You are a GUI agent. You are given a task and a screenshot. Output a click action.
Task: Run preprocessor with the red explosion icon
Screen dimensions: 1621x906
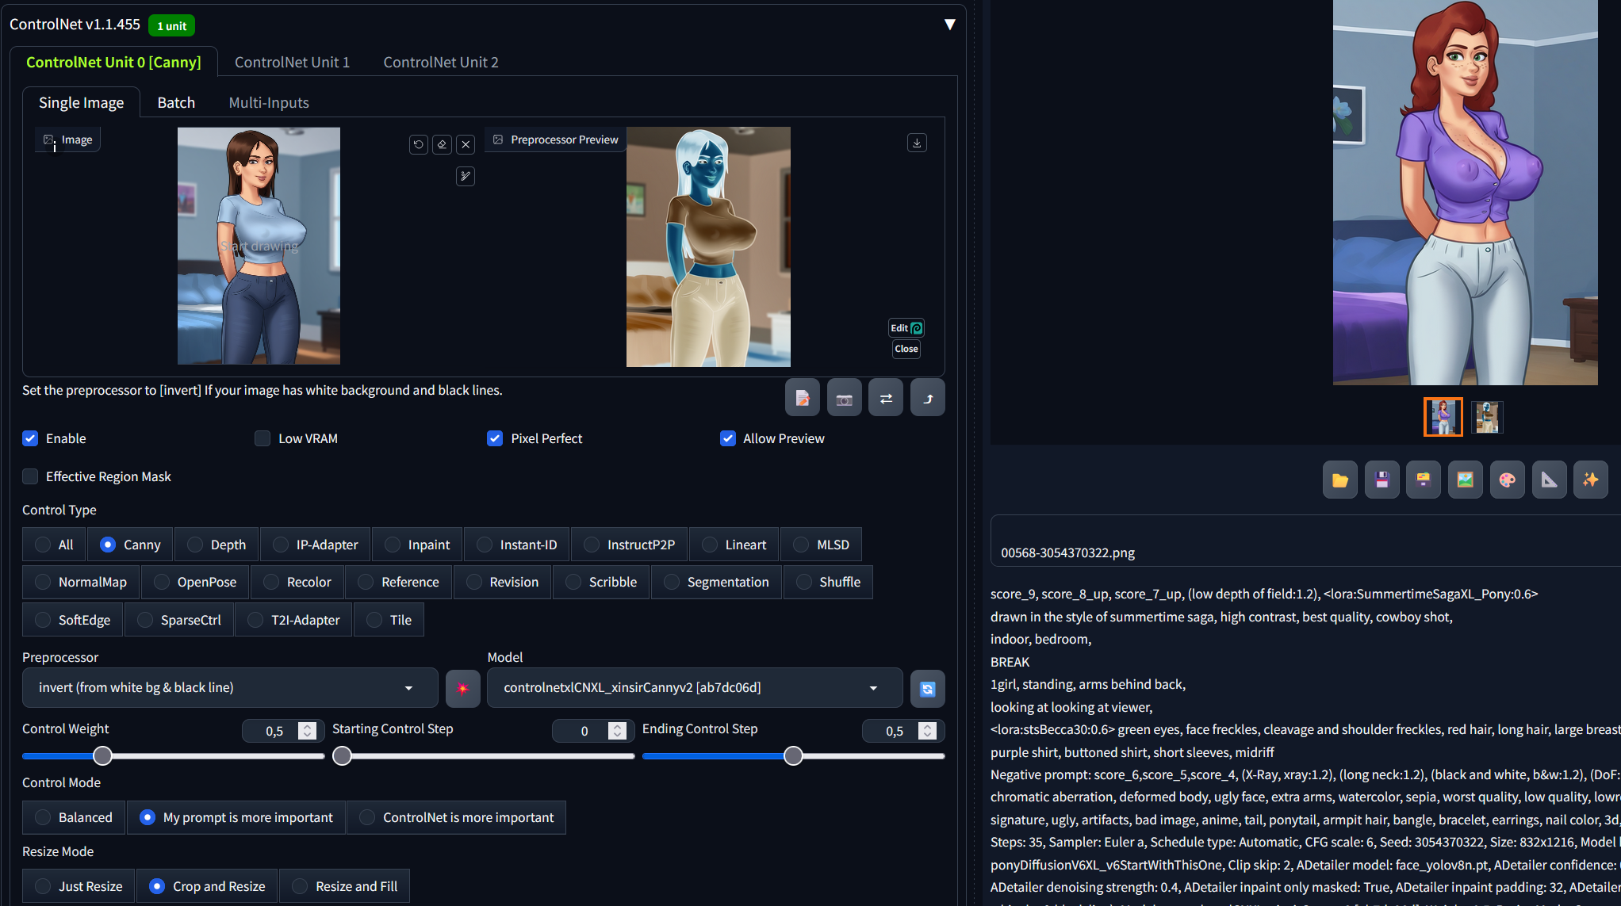pyautogui.click(x=463, y=688)
